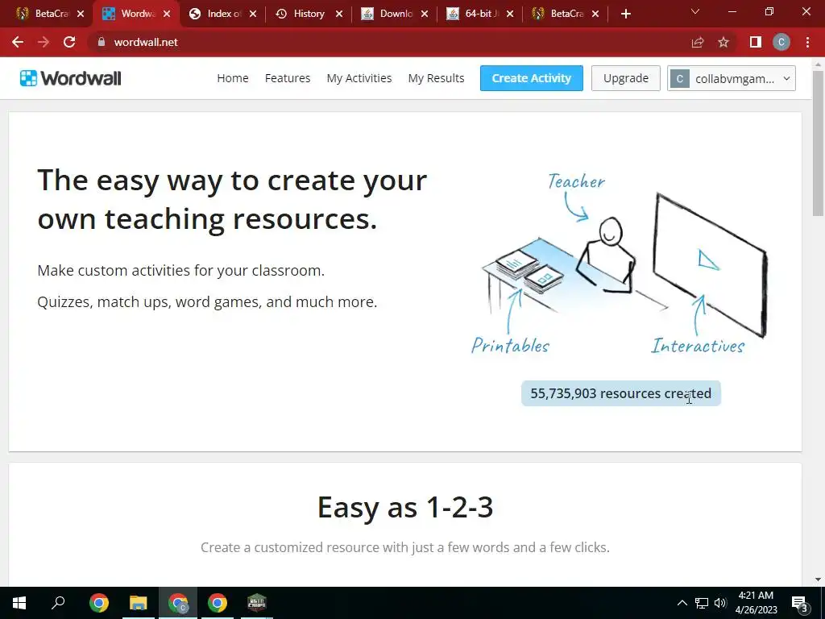Reload the wordwall.net page

click(x=69, y=42)
